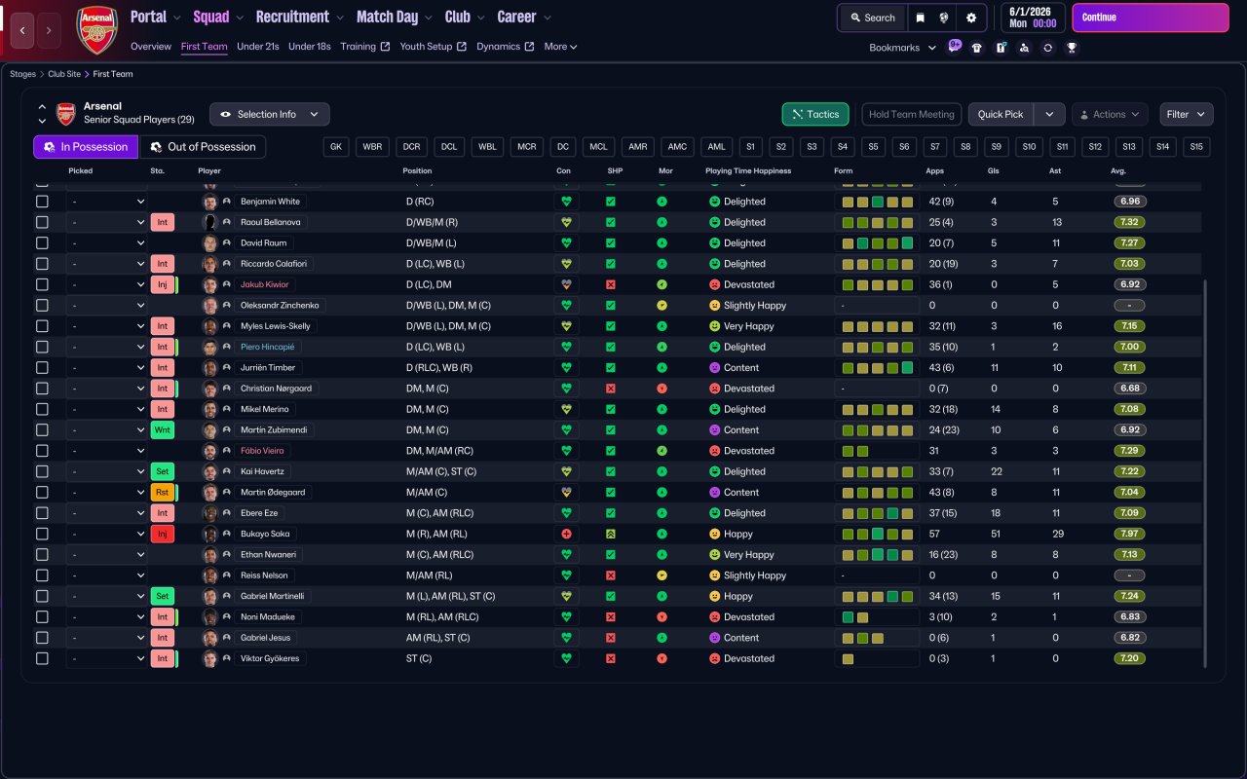The width and height of the screenshot is (1247, 779).
Task: Open the Match Day menu
Action: (395, 17)
